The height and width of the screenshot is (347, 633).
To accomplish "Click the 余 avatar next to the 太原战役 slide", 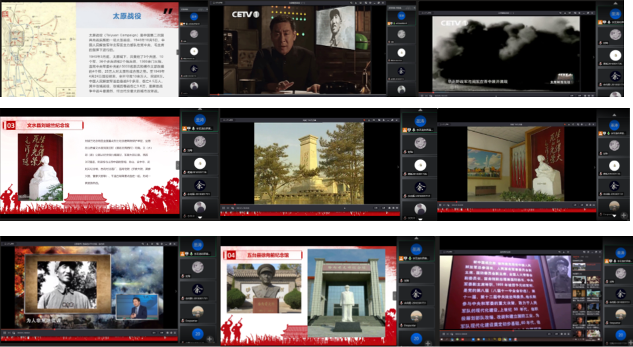I will [x=194, y=69].
